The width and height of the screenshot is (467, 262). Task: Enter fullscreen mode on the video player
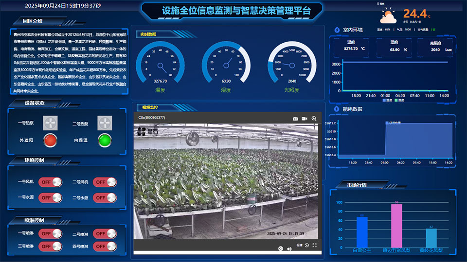coord(315,246)
